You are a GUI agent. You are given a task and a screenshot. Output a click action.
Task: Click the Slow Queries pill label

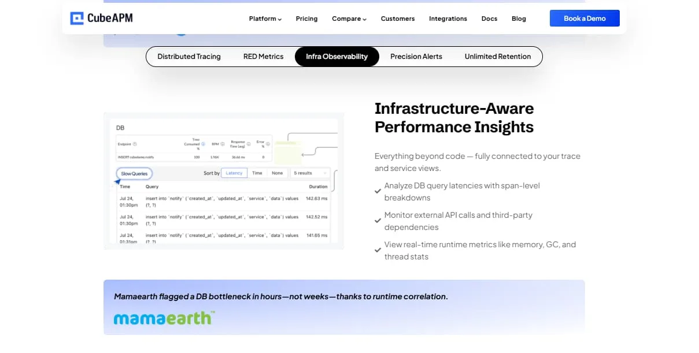[x=134, y=173]
